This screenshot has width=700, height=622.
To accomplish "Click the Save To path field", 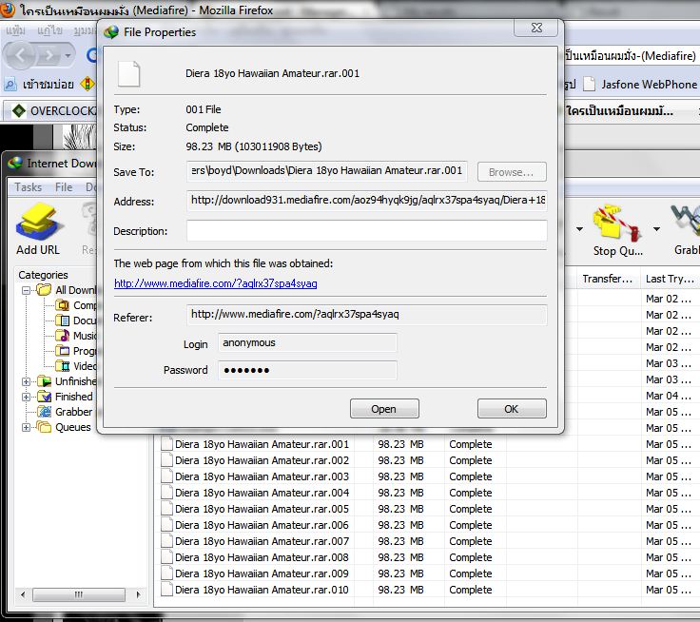I will click(x=327, y=171).
